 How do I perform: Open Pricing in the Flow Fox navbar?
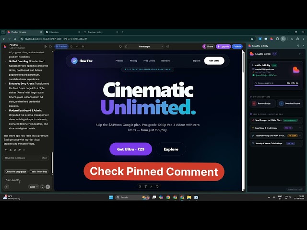[x=133, y=61]
